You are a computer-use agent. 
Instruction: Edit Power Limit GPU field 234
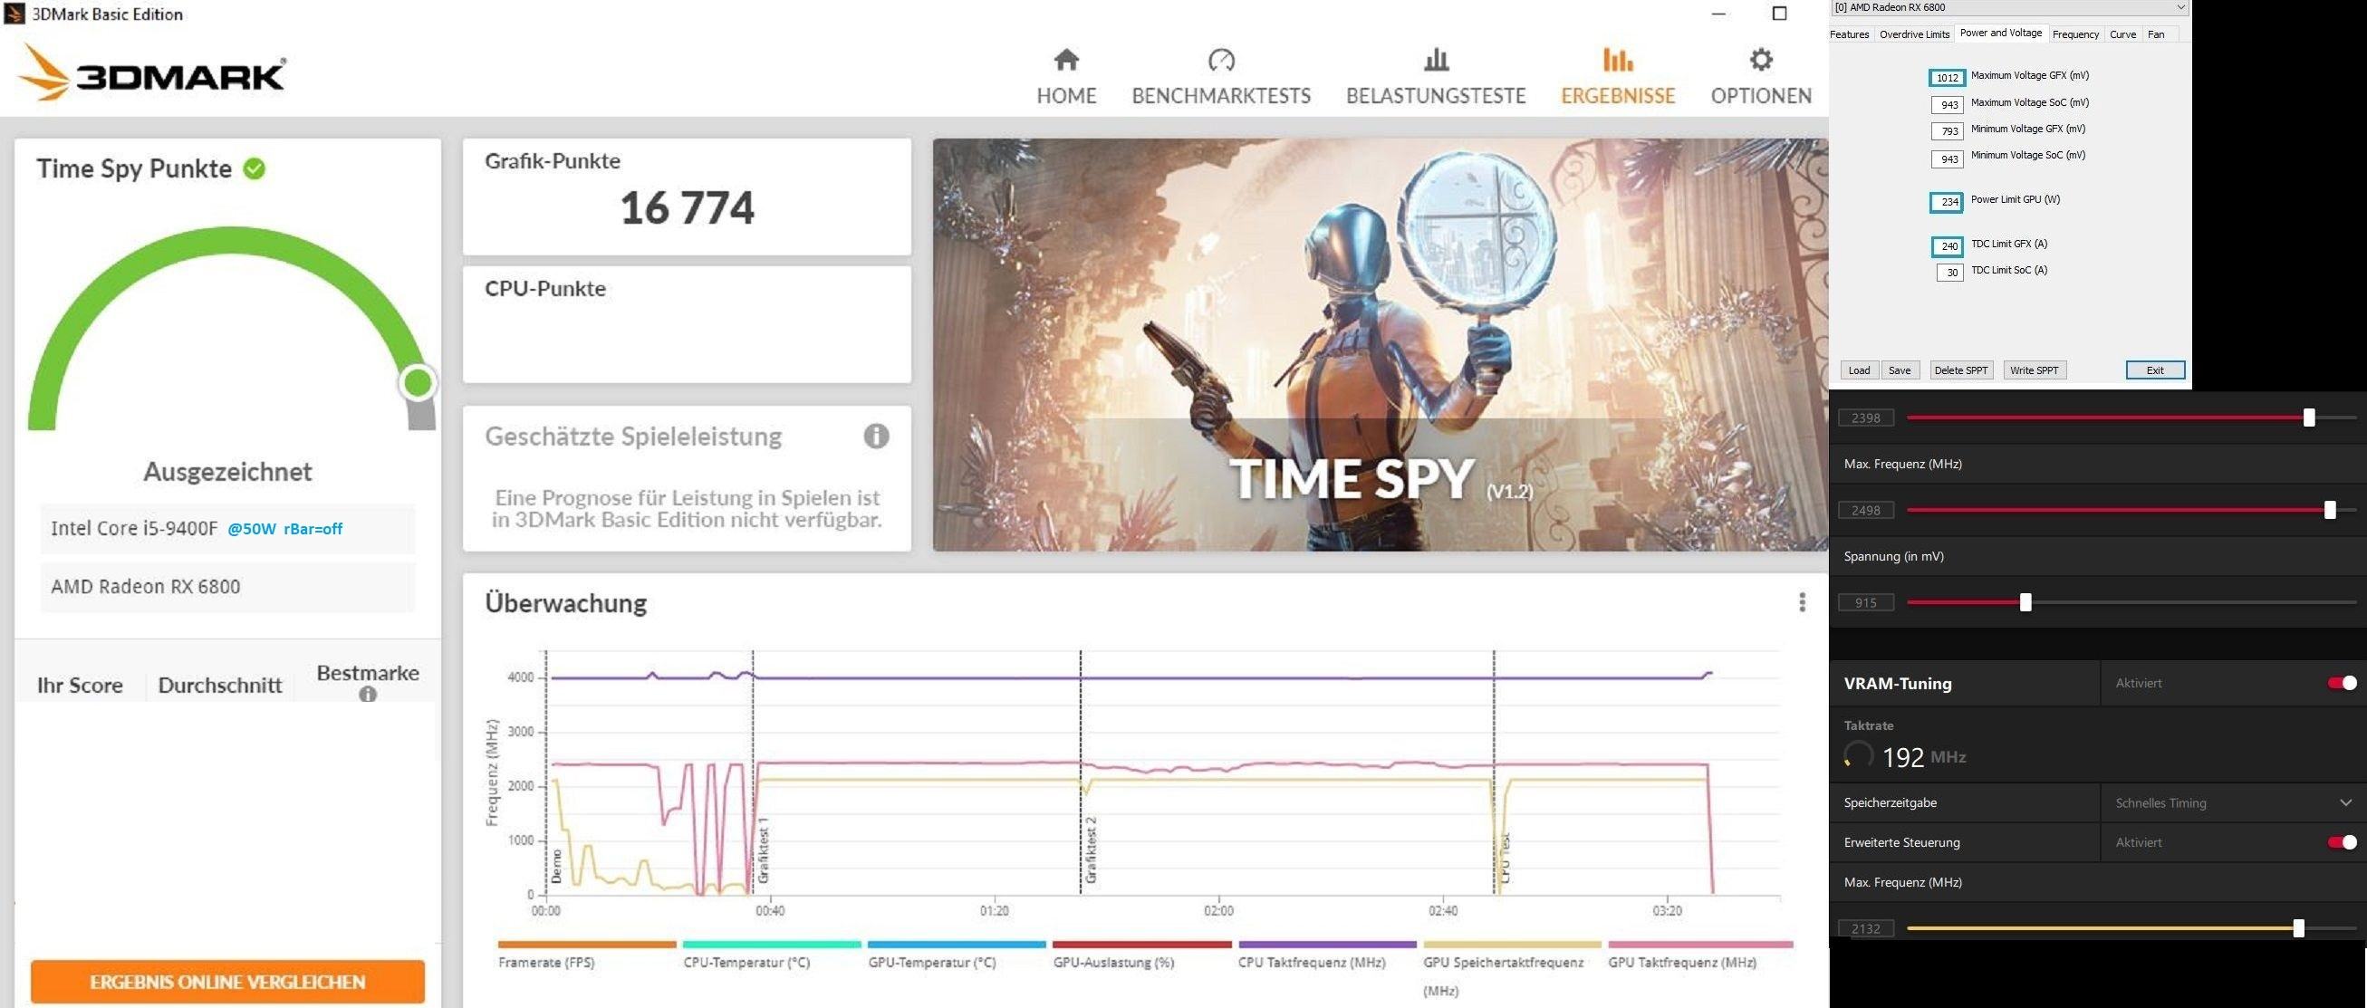pos(1947,202)
